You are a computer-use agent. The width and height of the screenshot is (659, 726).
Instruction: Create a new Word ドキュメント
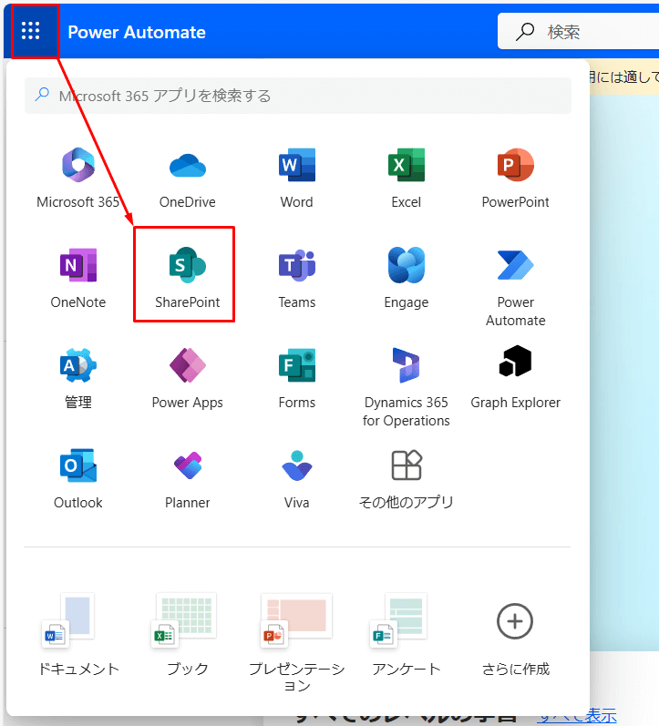tap(78, 635)
